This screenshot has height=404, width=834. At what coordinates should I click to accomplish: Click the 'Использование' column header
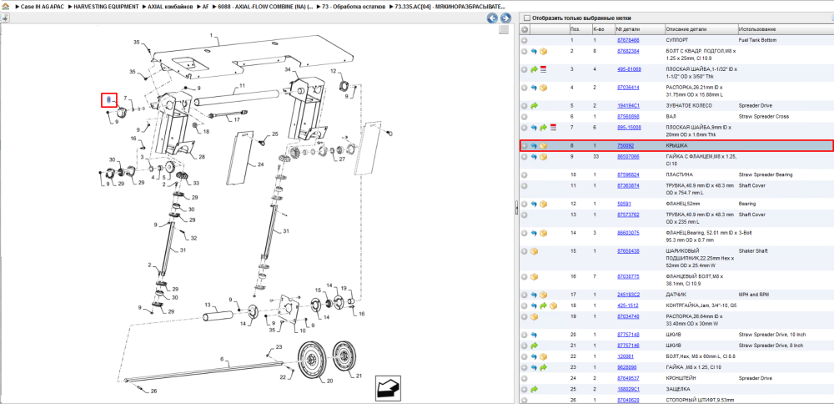coord(785,29)
